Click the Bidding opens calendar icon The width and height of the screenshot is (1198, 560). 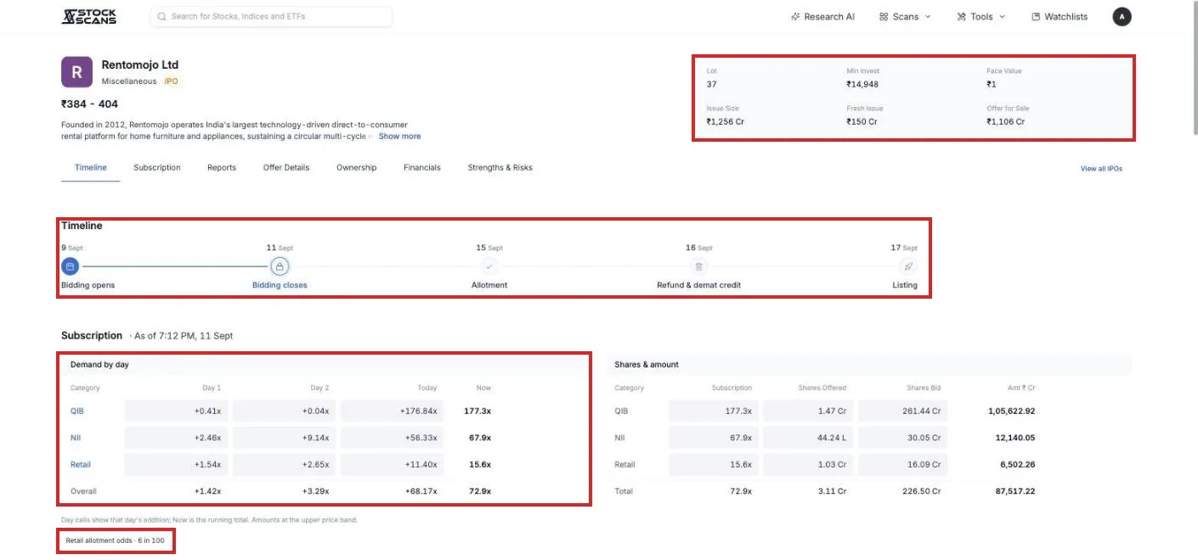[71, 266]
